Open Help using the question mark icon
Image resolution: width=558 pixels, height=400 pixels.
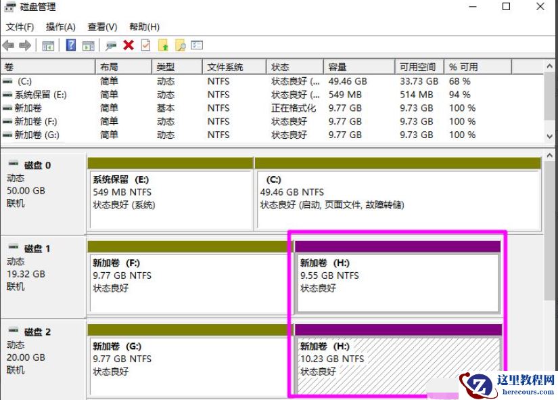(70, 46)
